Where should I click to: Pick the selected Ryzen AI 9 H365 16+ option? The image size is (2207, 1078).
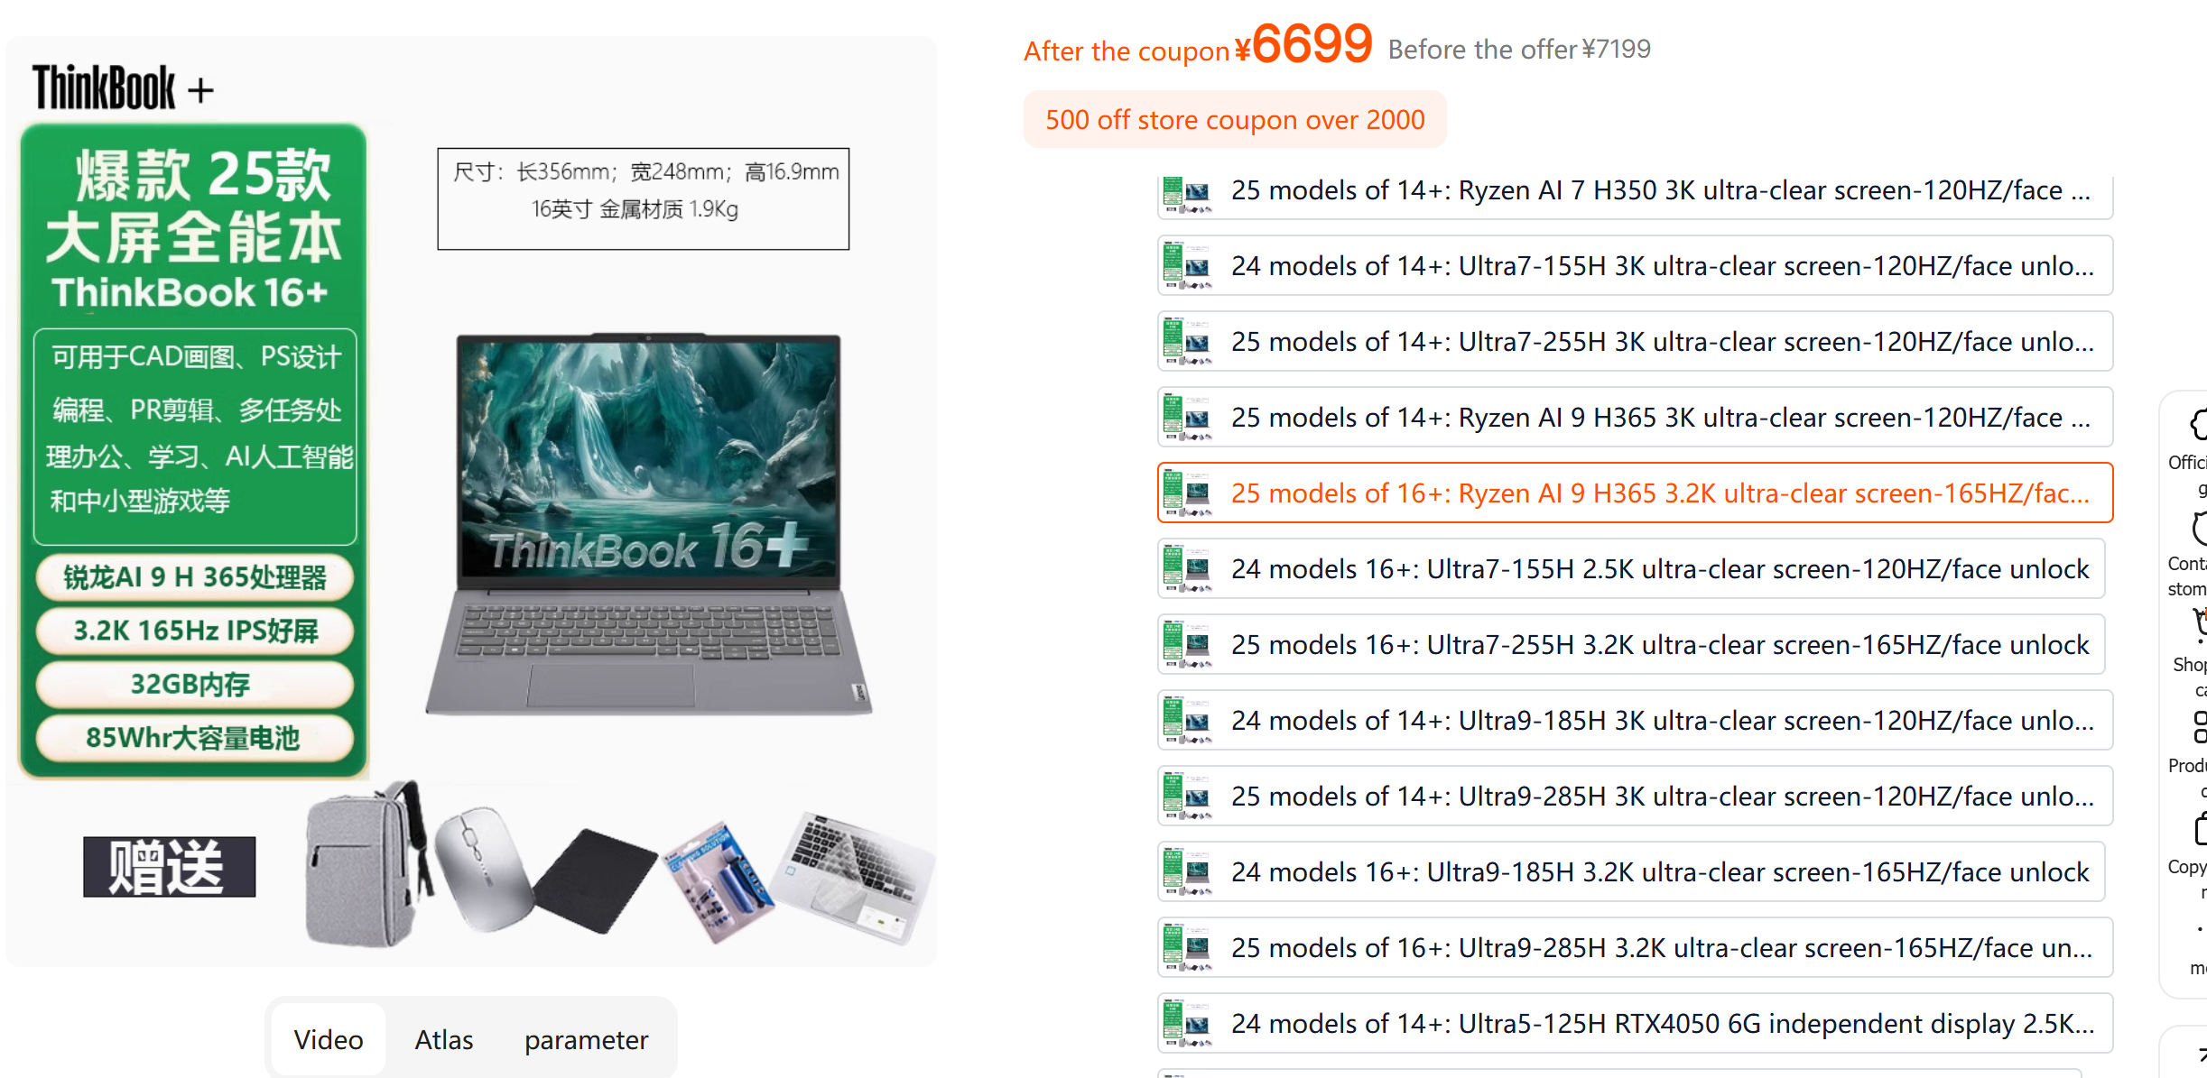pyautogui.click(x=1635, y=493)
